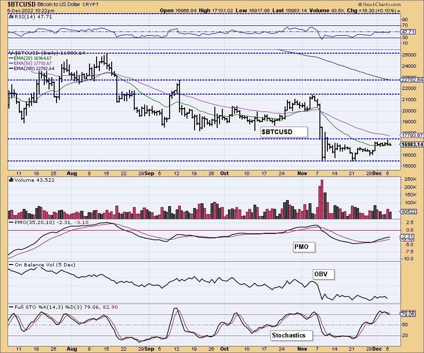Click the $BTCUSD (Daily) price legend
This screenshot has height=353, width=424.
click(49, 53)
